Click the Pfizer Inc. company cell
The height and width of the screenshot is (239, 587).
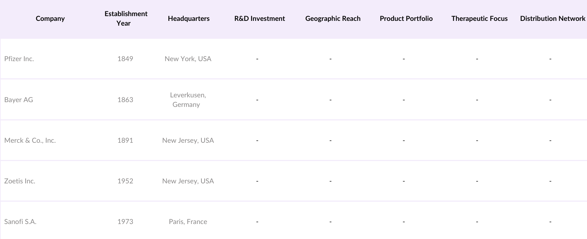(x=19, y=59)
